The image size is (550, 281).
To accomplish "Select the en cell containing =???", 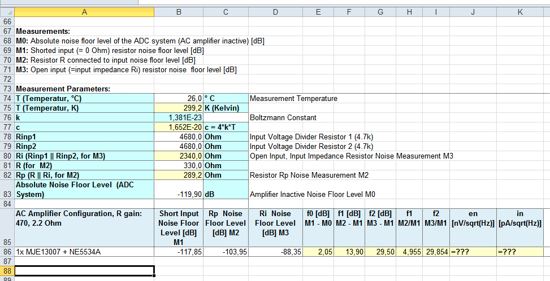I will point(473,252).
